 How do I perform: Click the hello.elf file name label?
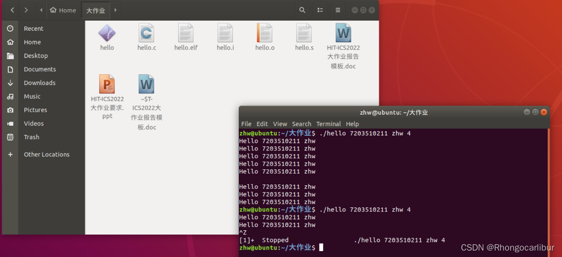pos(186,48)
